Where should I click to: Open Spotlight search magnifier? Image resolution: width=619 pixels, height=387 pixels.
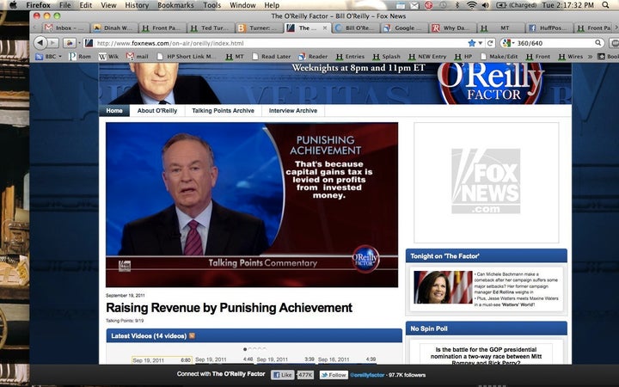[x=605, y=5]
